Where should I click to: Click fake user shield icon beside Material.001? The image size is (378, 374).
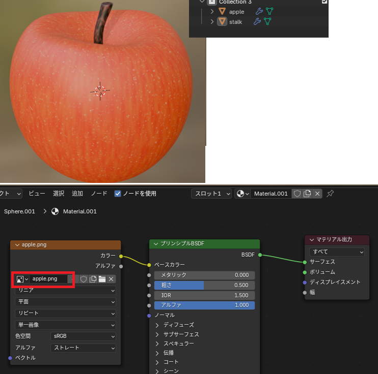pyautogui.click(x=297, y=194)
